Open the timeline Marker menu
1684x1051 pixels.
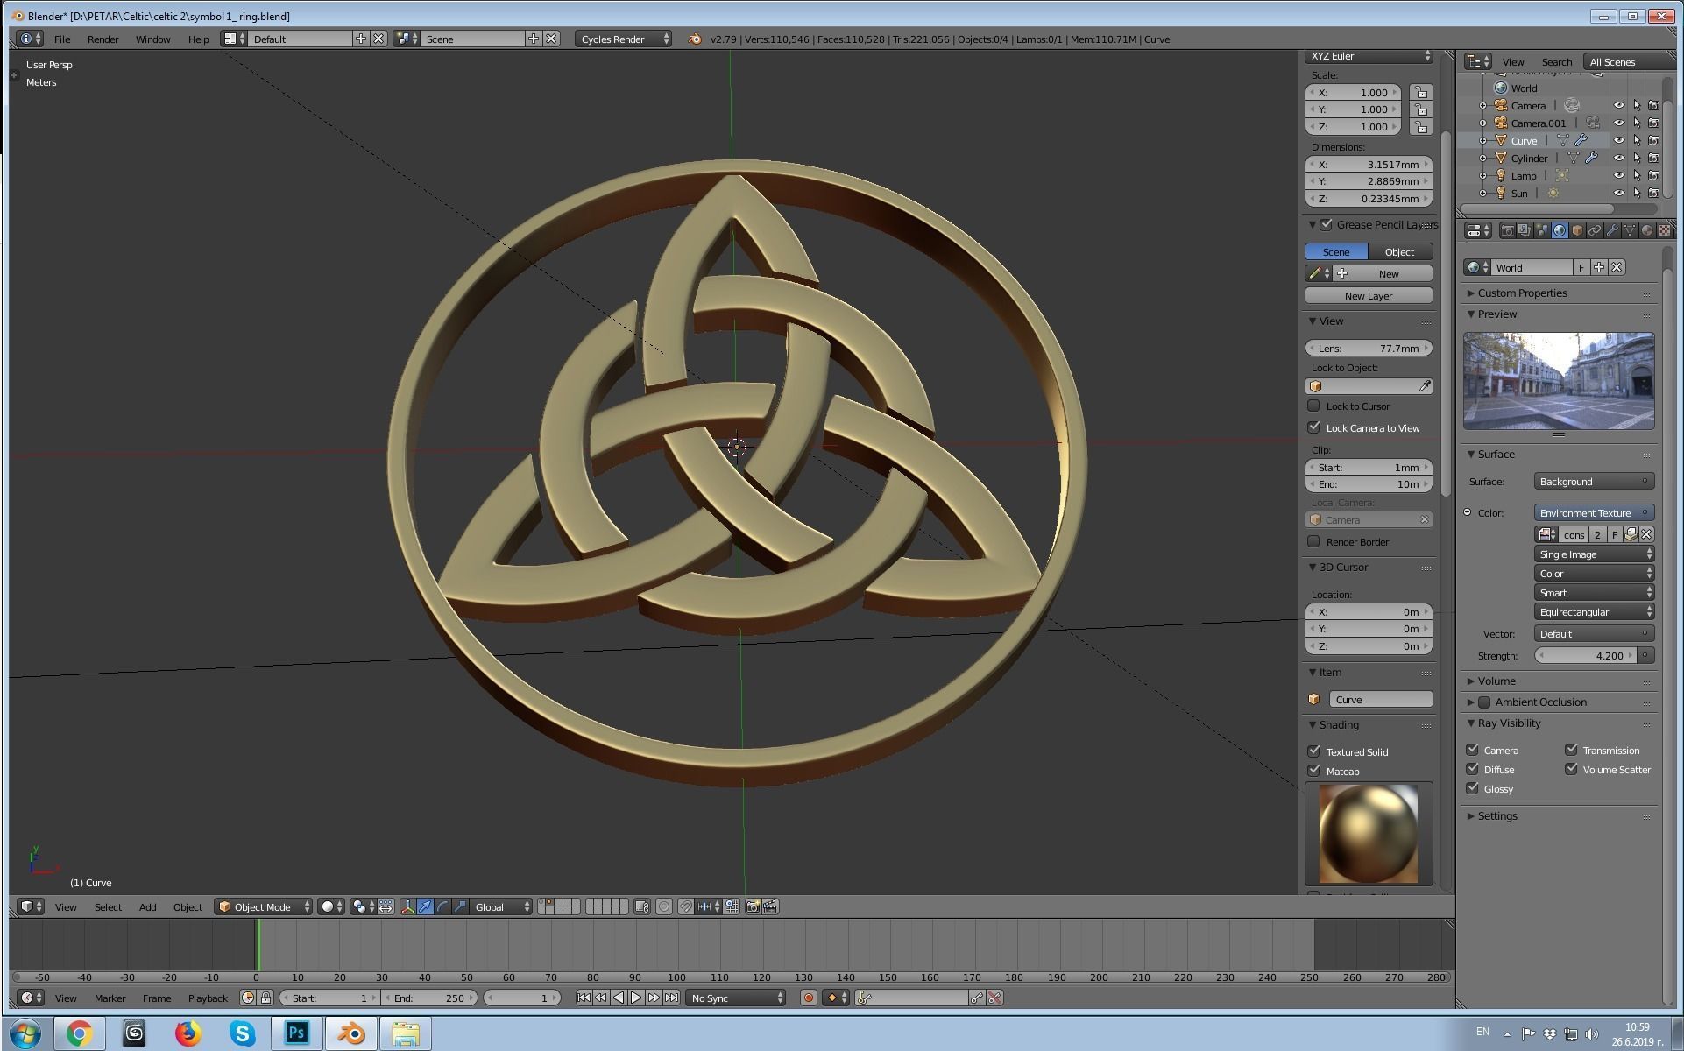(110, 998)
